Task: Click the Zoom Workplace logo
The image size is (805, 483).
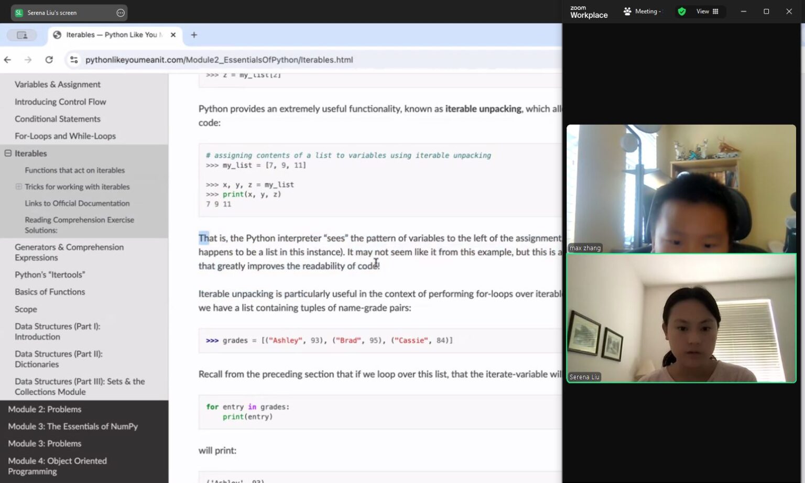Action: (589, 12)
